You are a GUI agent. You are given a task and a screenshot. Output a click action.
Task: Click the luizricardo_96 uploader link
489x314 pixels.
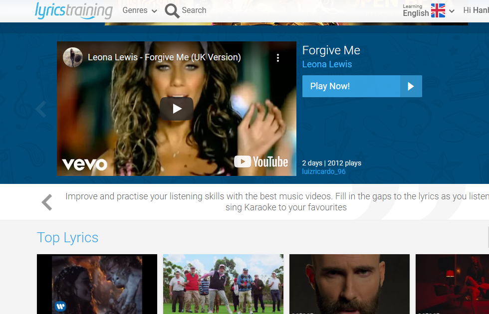324,171
